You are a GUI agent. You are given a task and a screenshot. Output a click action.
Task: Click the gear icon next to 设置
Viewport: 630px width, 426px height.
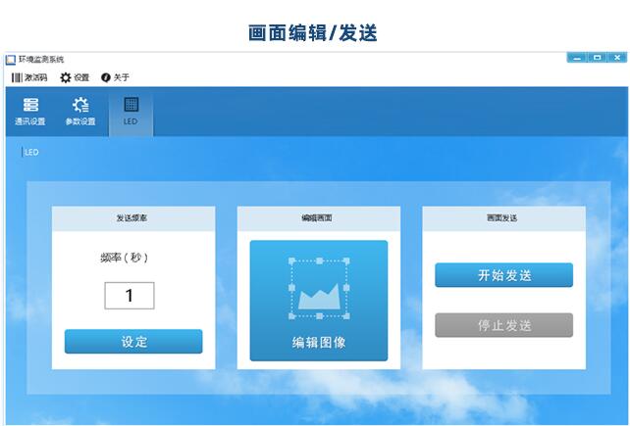tap(66, 77)
